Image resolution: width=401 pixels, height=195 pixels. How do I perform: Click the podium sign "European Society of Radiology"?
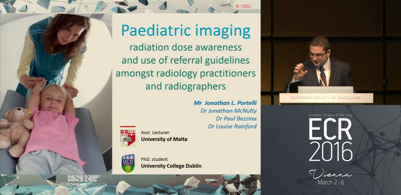tap(325, 98)
